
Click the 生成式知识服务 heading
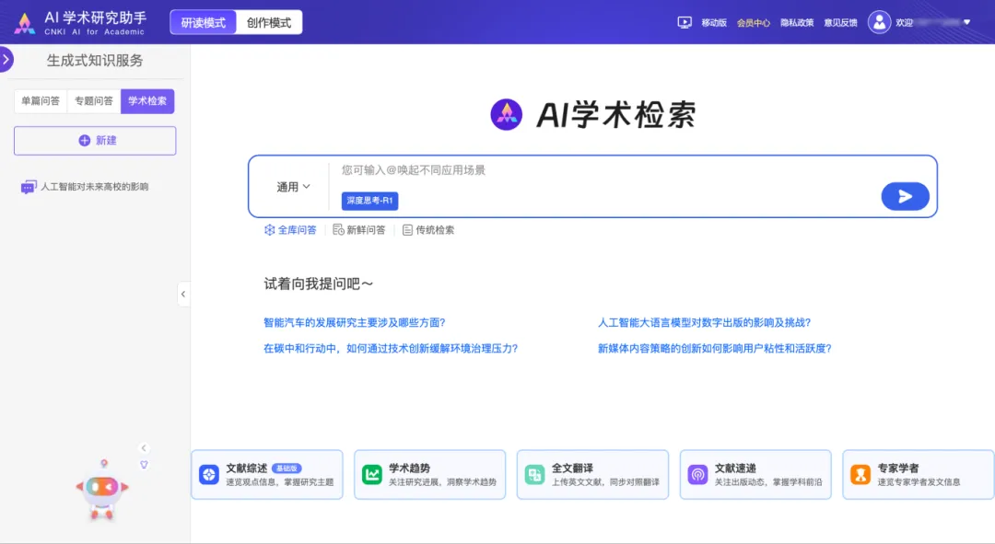(x=95, y=61)
